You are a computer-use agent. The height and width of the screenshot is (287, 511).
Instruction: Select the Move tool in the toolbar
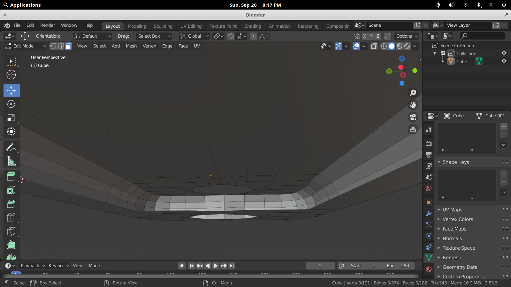point(11,90)
